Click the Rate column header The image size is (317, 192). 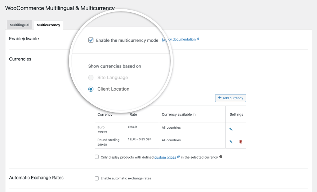coord(133,114)
